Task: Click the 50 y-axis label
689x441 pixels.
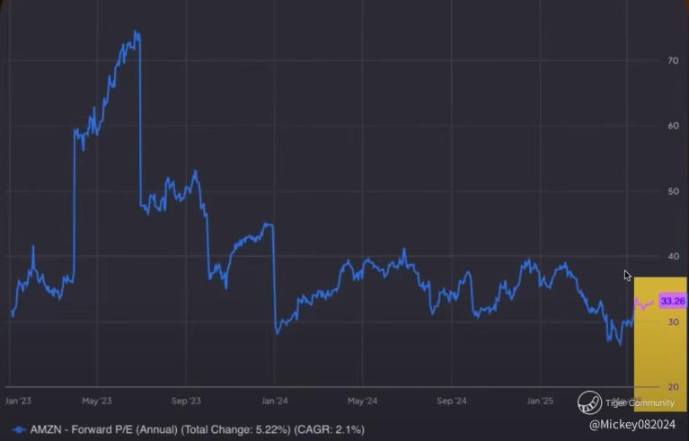Action: point(673,191)
